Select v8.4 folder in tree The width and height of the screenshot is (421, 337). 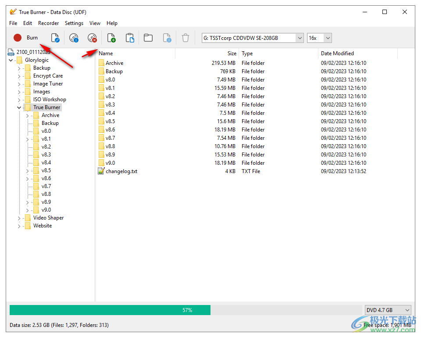pos(46,163)
